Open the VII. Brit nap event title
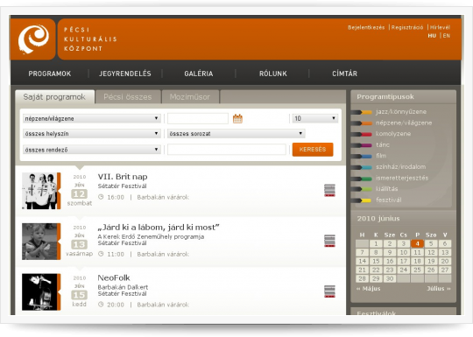The width and height of the screenshot is (473, 337). pyautogui.click(x=123, y=177)
